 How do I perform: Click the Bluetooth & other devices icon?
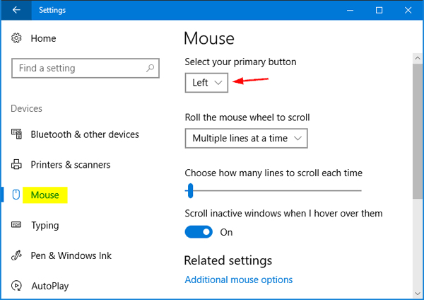tap(16, 134)
